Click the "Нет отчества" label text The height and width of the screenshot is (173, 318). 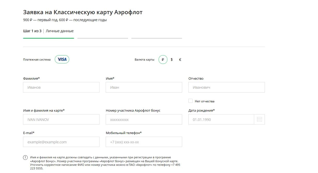click(x=205, y=101)
